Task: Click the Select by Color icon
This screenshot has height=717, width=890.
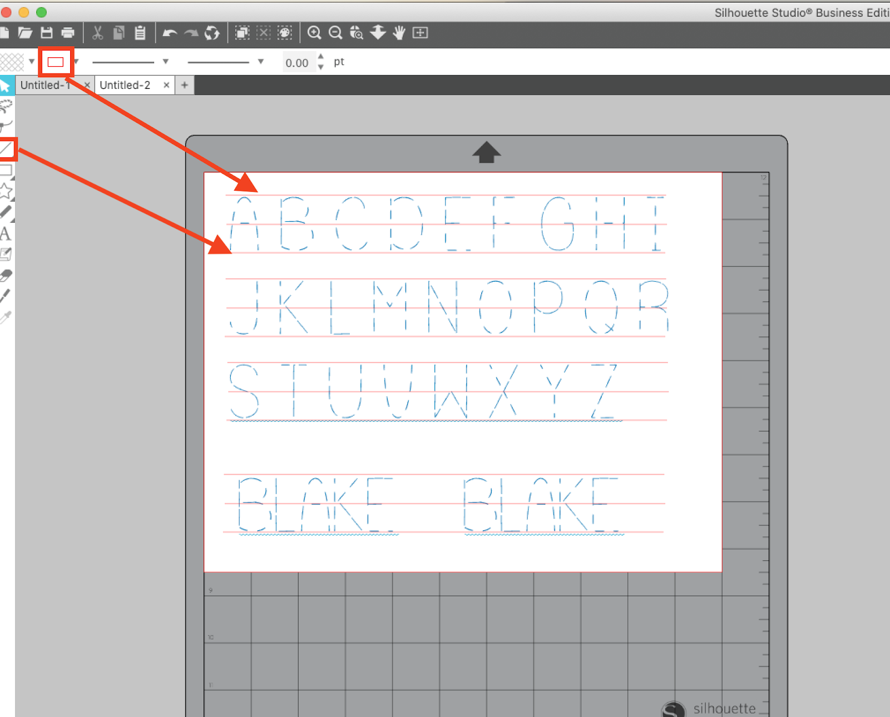Action: click(x=285, y=33)
